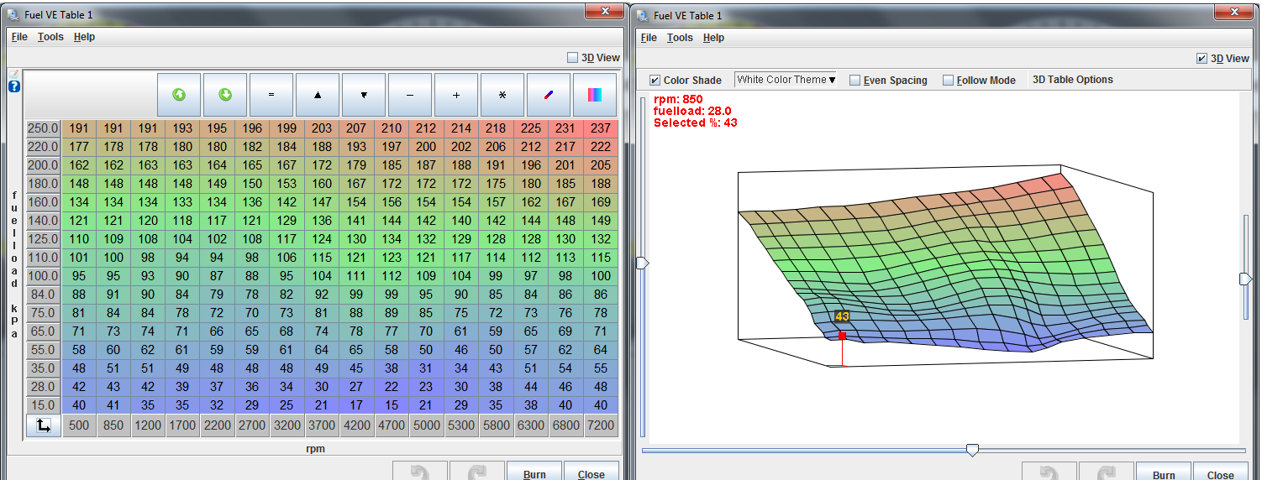This screenshot has width=1262, height=480.
Task: Open the White Color Theme dropdown
Action: tap(786, 80)
